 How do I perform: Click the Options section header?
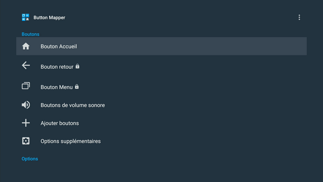pos(29,159)
